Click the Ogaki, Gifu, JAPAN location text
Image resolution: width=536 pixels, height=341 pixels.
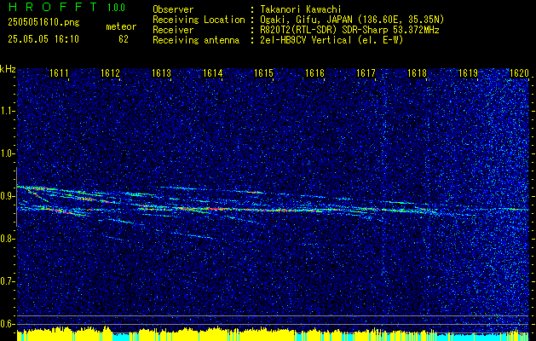coord(352,20)
